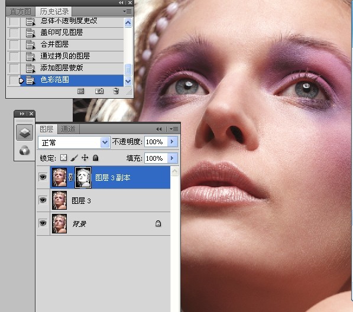
Task: Toggle visibility of 图层 3 layer
Action: [x=43, y=200]
